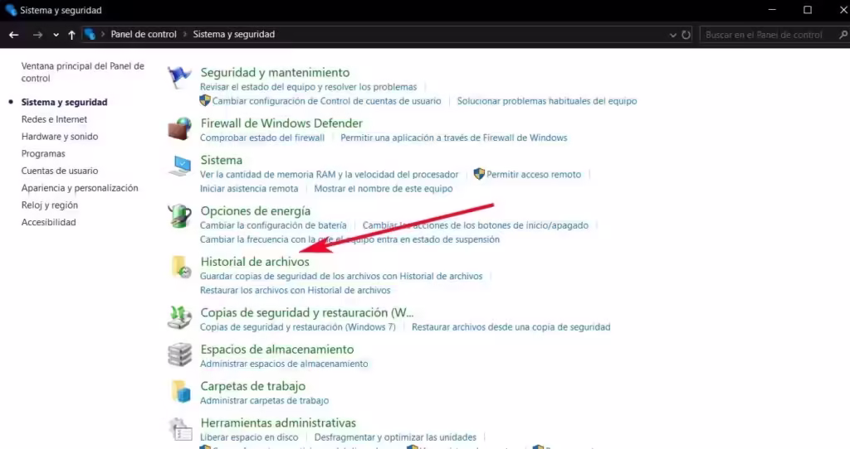Open the Sistema heading link
The image size is (850, 449).
click(221, 160)
